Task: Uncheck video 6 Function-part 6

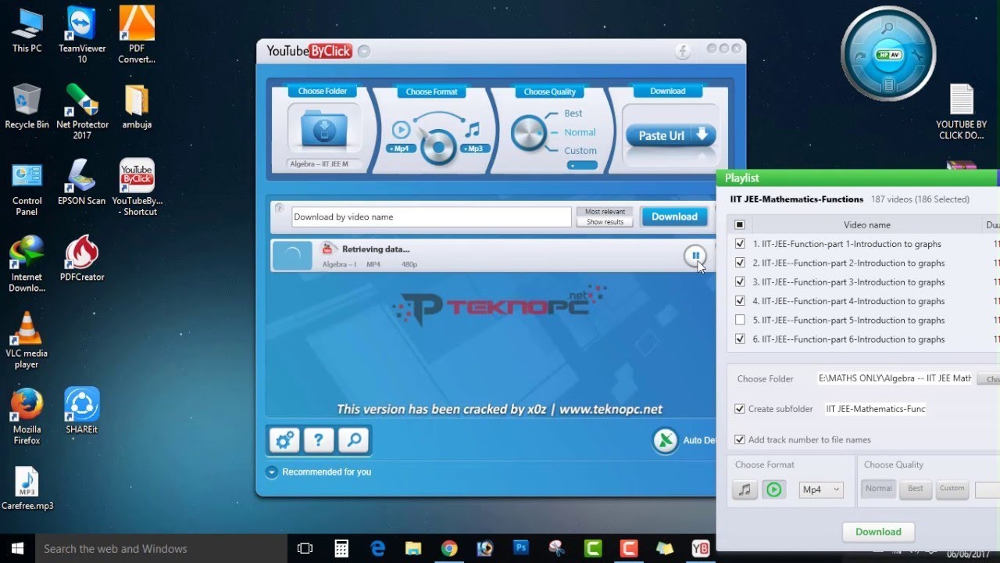Action: click(x=740, y=339)
